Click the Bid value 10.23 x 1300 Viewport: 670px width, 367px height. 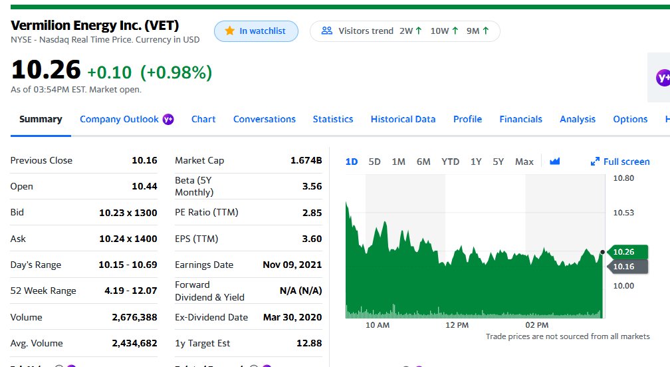point(128,213)
